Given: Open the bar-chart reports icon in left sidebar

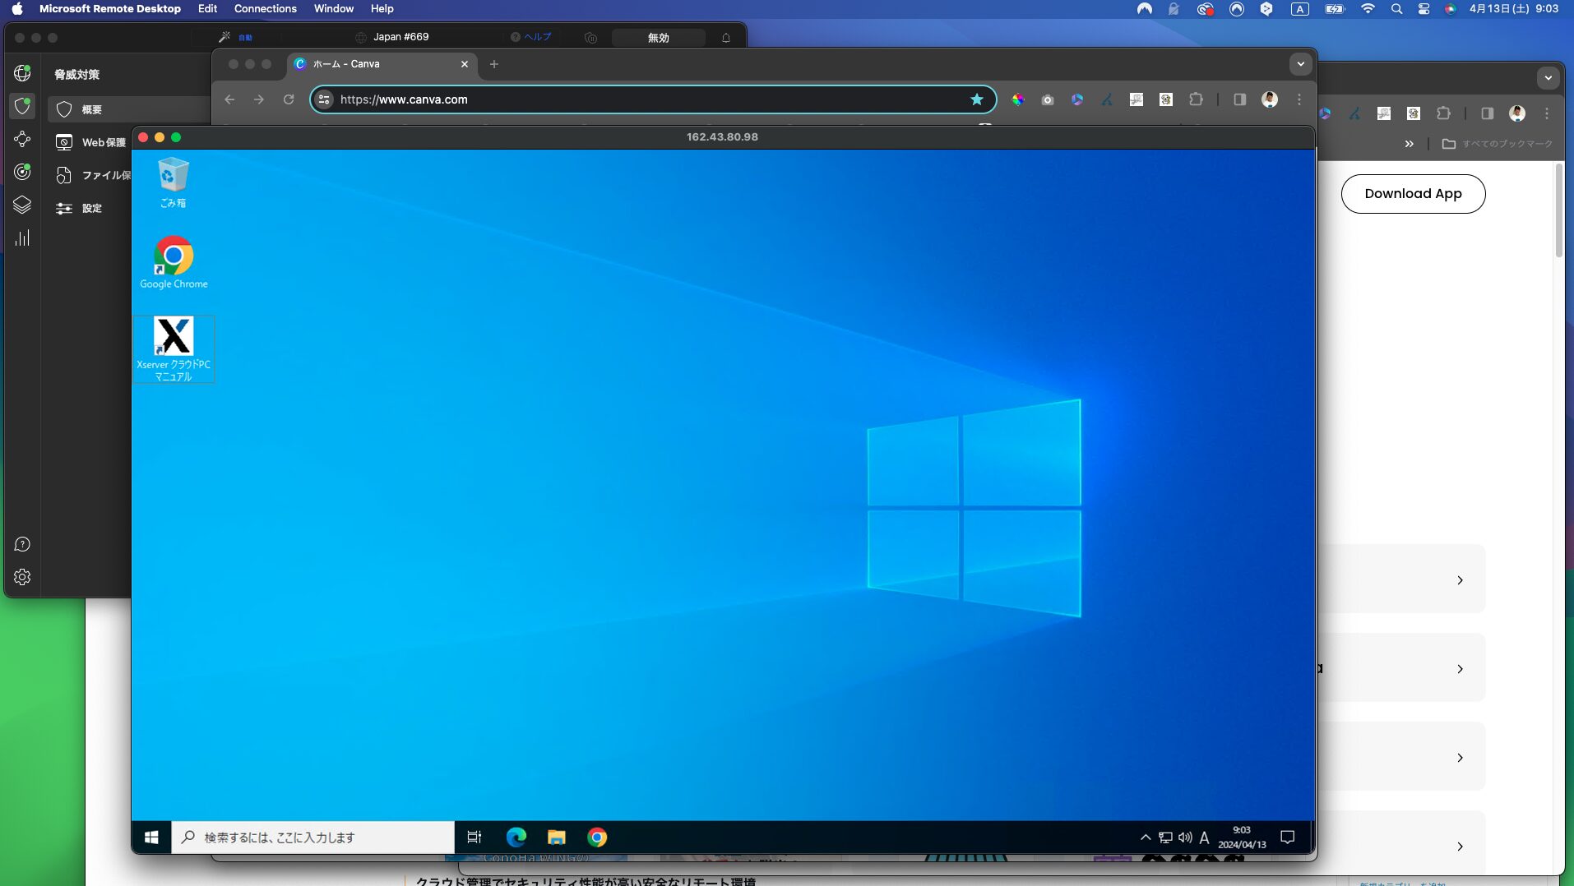Looking at the screenshot, I should click(22, 238).
